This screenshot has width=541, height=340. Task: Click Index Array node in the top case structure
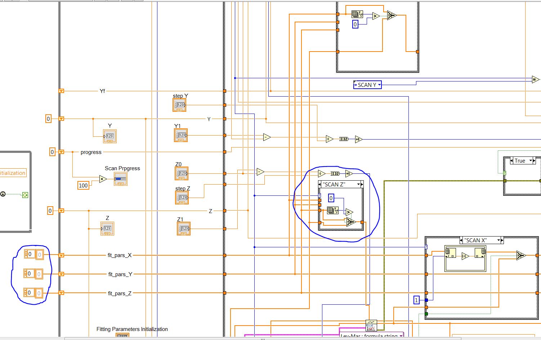[357, 14]
